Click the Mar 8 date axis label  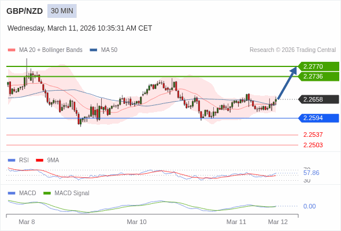(x=27, y=222)
